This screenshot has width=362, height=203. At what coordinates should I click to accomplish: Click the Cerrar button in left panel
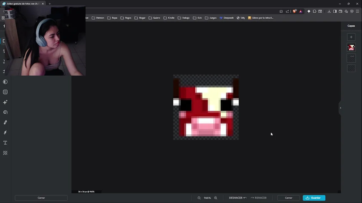pyautogui.click(x=41, y=198)
